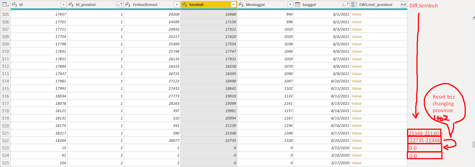Open sort/filter dropdown for tanggal column
The width and height of the screenshot is (475, 167).
[x=346, y=5]
